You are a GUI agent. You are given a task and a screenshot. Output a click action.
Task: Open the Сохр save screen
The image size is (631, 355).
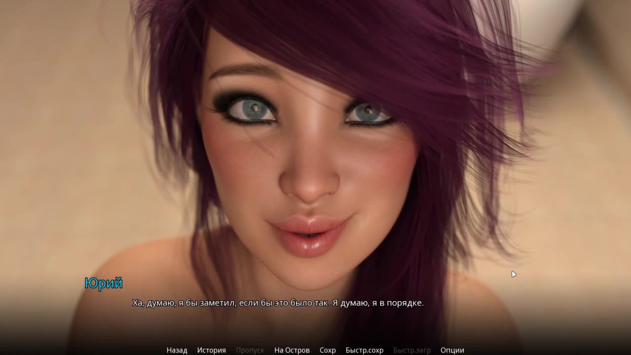pos(327,350)
